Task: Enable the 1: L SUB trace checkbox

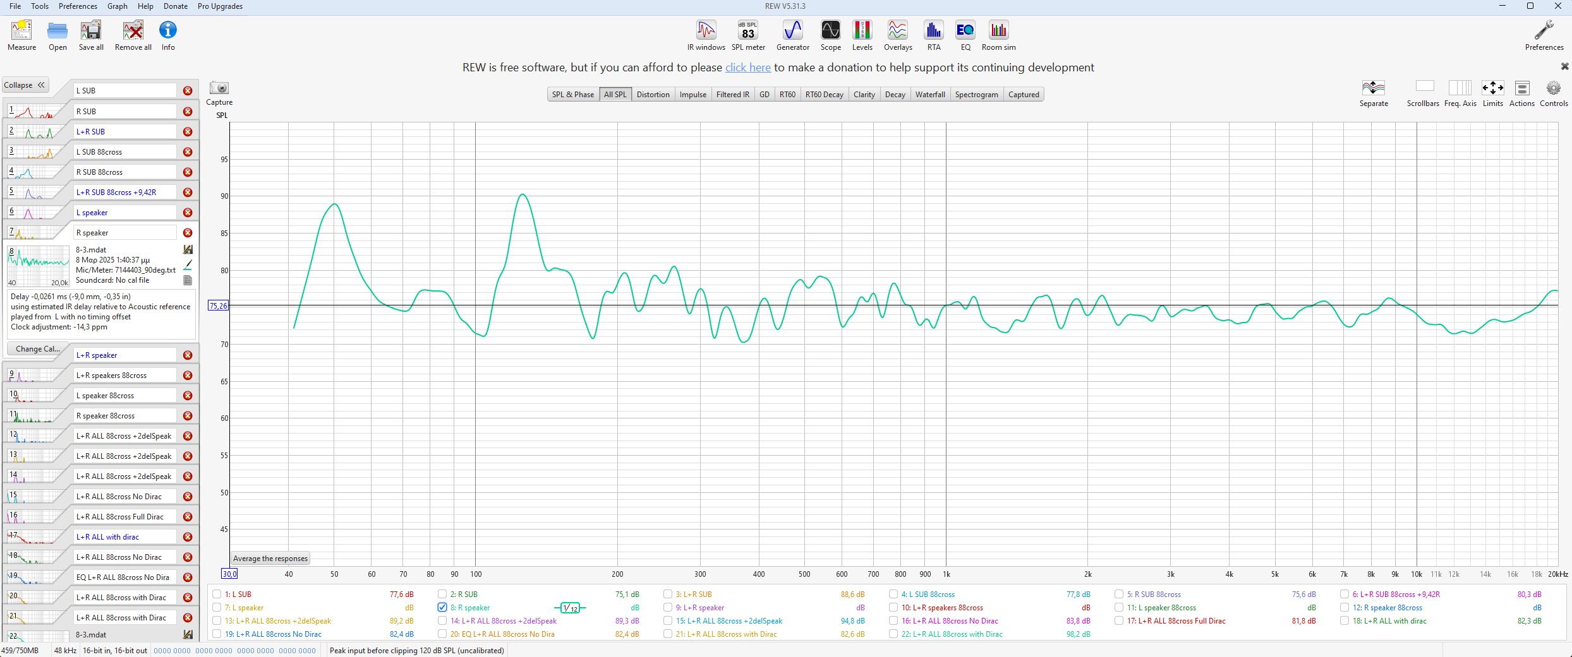Action: click(217, 594)
